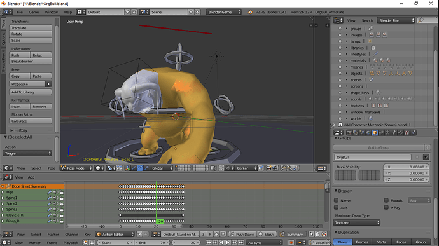Open the Render Layers properties tab
This screenshot has width=439, height=246.
(x=355, y=133)
